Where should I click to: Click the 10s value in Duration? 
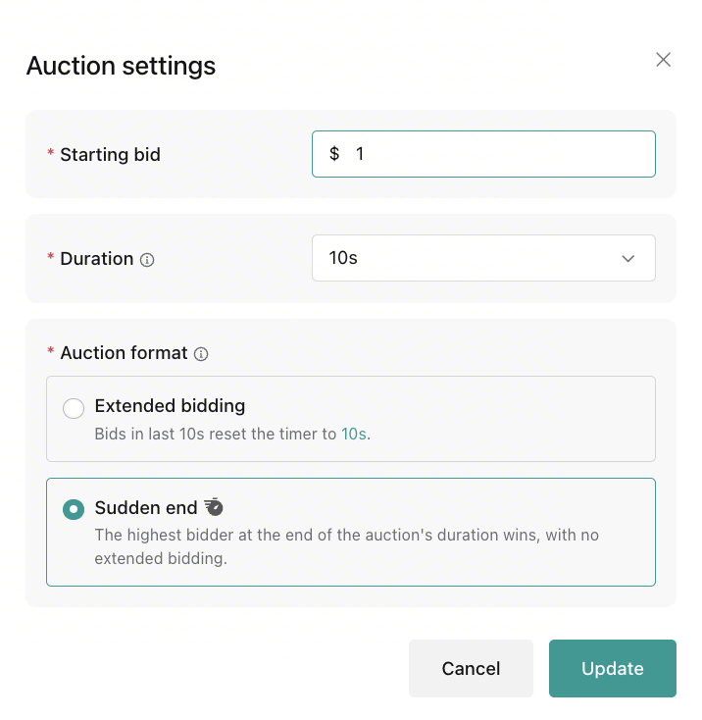pyautogui.click(x=343, y=258)
